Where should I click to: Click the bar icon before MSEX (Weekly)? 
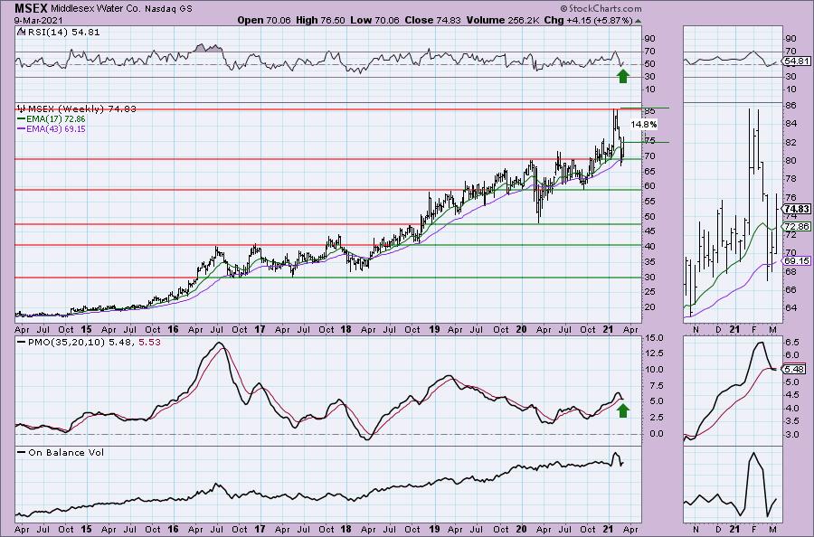pos(22,108)
